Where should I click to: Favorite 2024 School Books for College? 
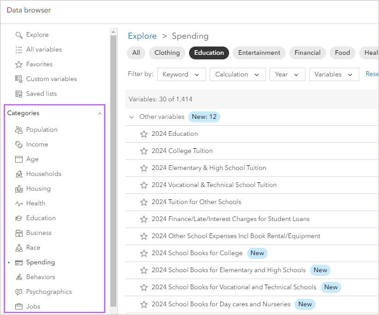(x=144, y=253)
